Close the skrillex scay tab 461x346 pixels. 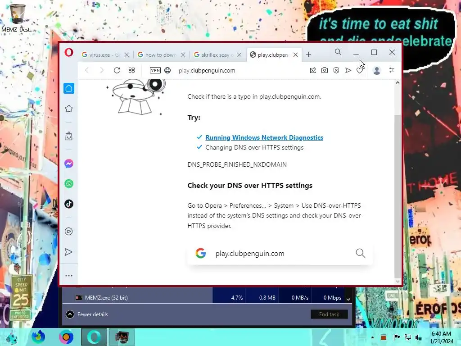[240, 55]
